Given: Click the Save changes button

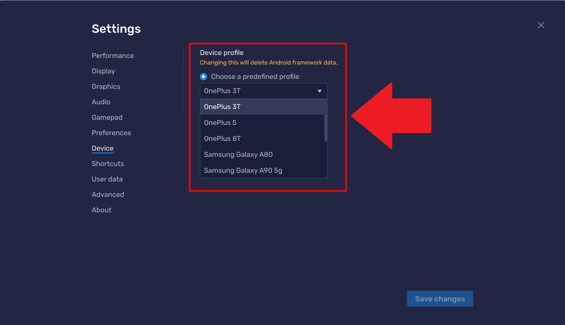Looking at the screenshot, I should pyautogui.click(x=440, y=299).
